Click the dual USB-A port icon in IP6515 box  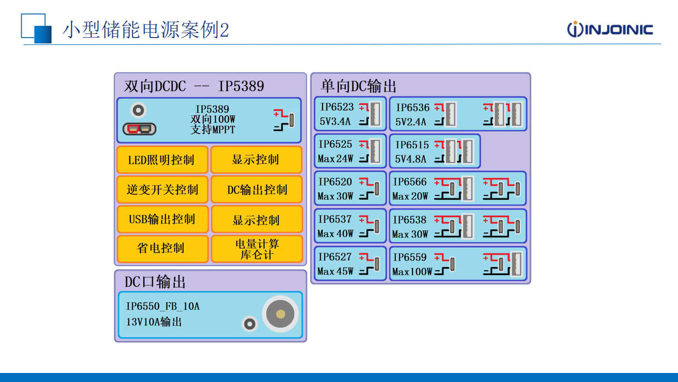pos(454,151)
